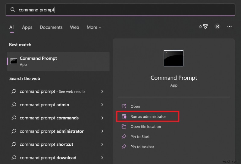Switch to the Apps tab
The image size is (241, 164).
coord(27,27)
